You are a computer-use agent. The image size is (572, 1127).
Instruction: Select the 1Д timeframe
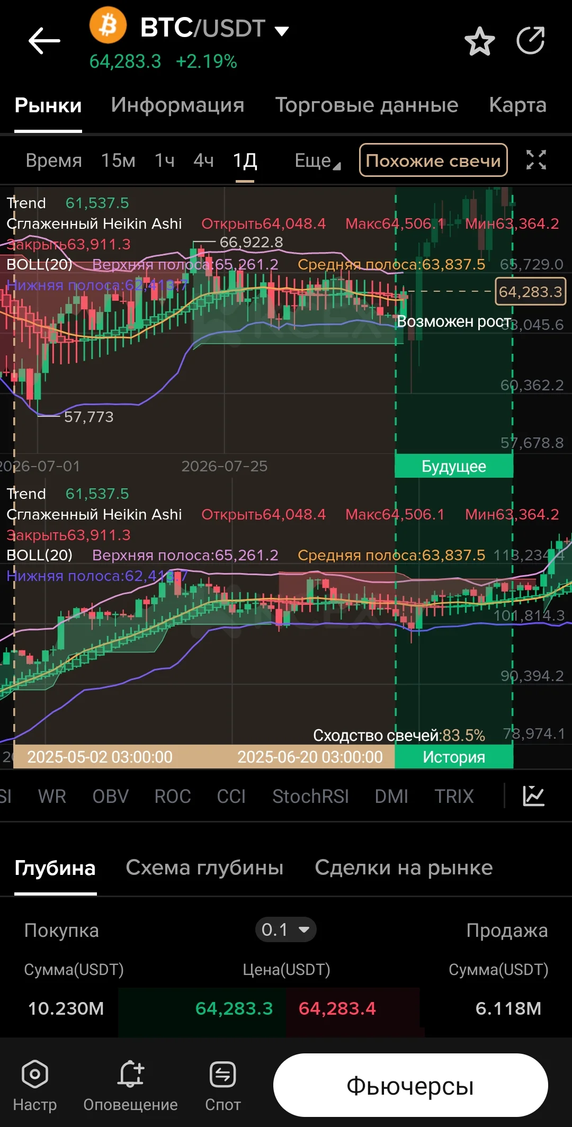click(245, 160)
